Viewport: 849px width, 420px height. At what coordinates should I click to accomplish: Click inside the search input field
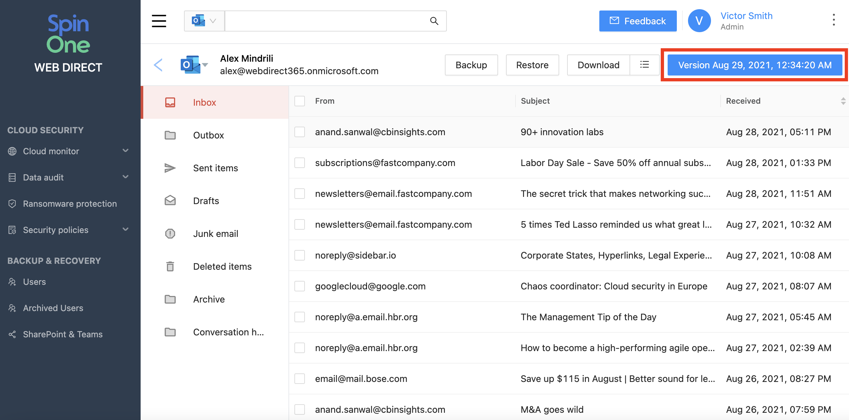tap(326, 21)
